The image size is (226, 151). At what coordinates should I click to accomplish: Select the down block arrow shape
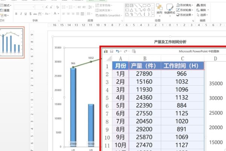149,10
